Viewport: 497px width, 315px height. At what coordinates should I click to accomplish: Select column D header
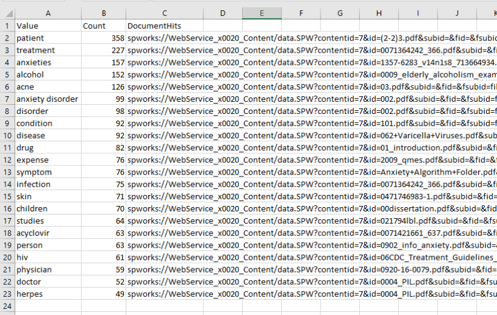223,13
